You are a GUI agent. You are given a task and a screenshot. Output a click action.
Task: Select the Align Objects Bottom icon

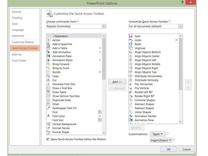131,52
